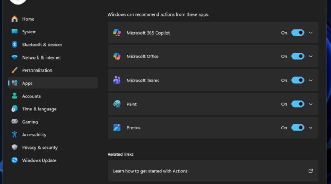The width and height of the screenshot is (331, 184).
Task: Click the Related links heading
Action: point(120,154)
